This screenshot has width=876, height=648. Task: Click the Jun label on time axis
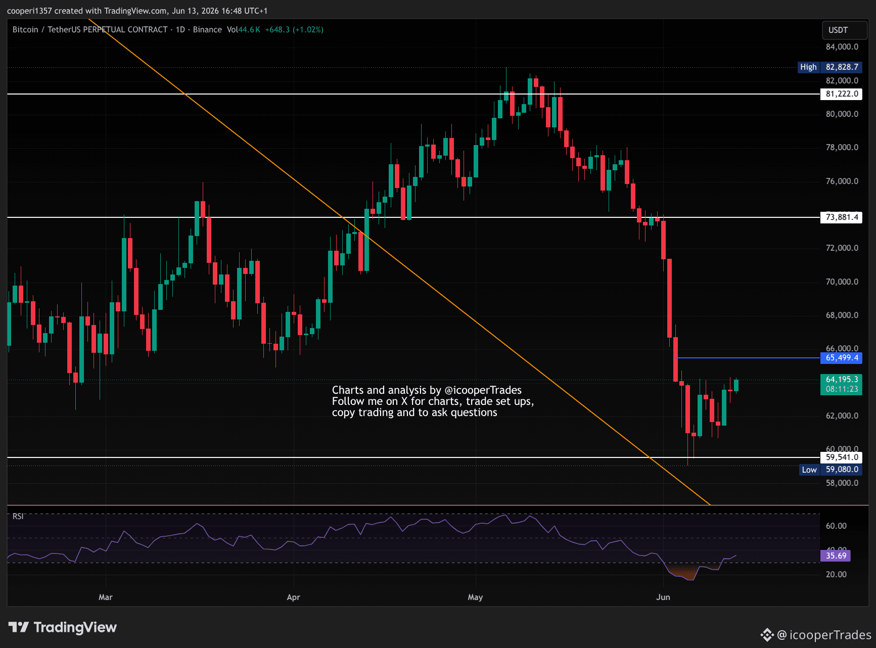(663, 597)
